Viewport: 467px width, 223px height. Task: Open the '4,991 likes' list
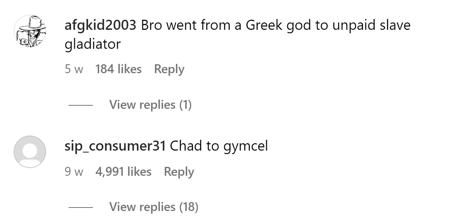point(123,172)
